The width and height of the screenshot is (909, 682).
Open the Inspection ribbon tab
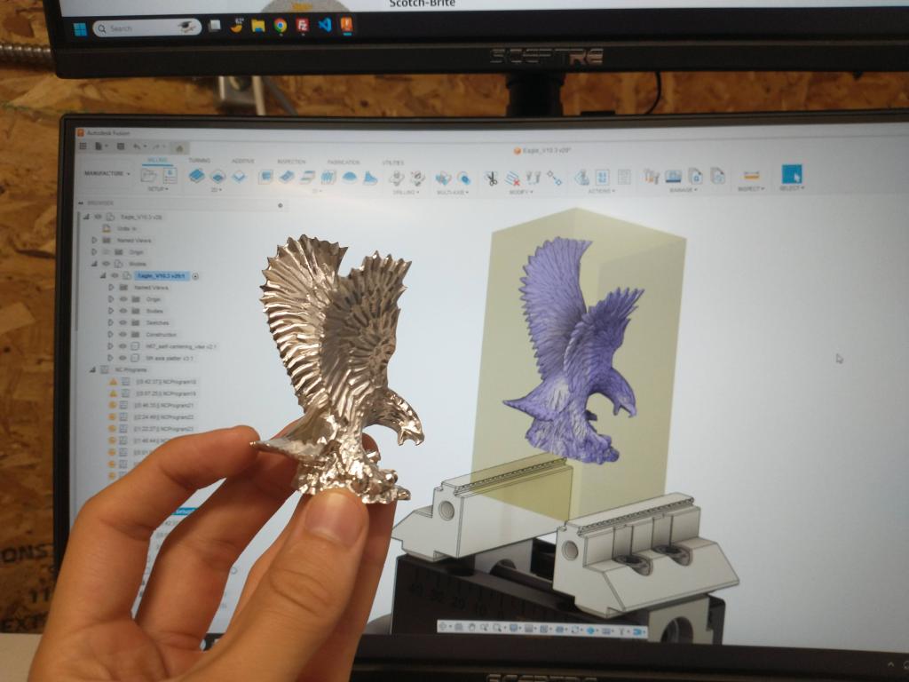(291, 162)
